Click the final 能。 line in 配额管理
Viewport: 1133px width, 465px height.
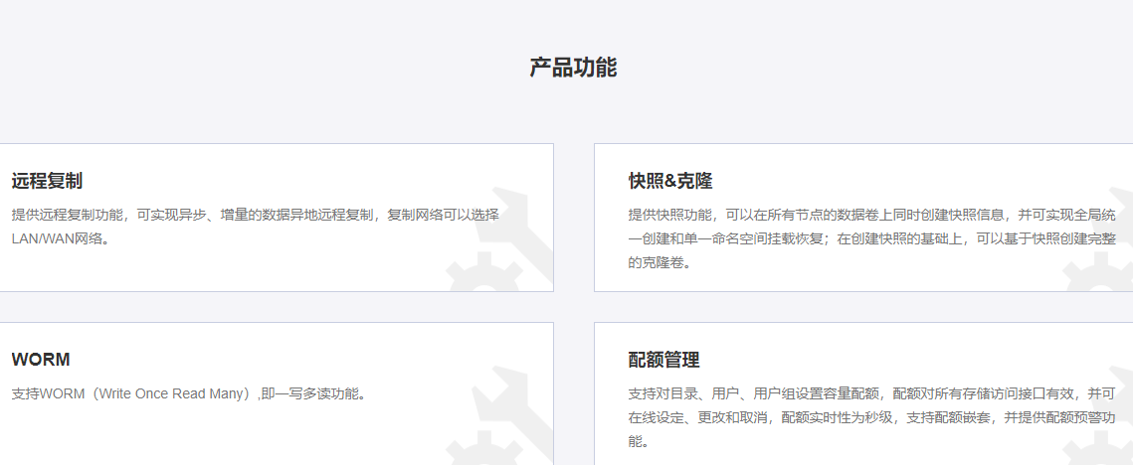[x=640, y=441]
